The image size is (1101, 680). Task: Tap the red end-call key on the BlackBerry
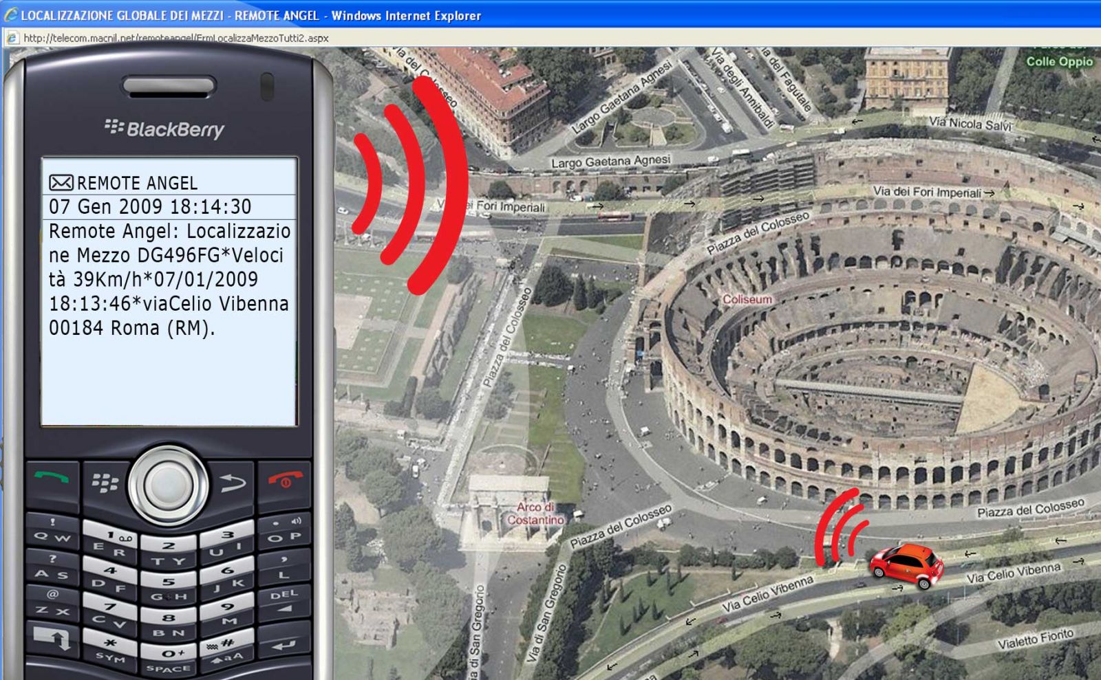click(285, 480)
